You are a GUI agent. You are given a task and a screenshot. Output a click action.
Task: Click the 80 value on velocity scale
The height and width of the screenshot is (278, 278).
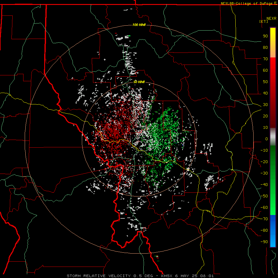click(x=265, y=48)
